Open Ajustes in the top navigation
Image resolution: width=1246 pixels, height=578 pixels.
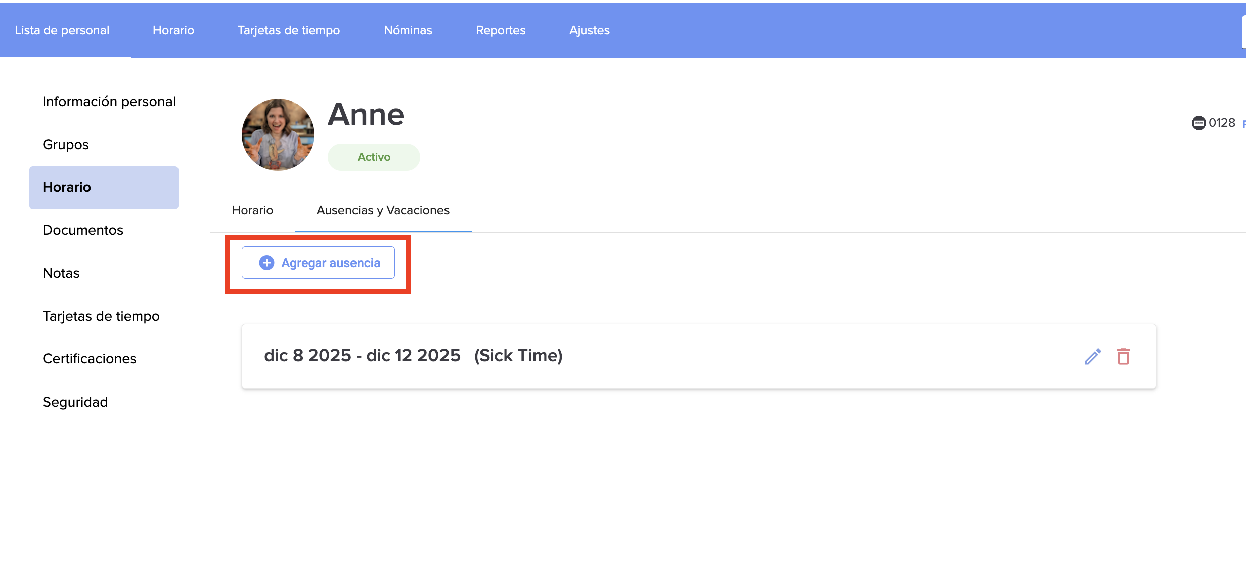tap(589, 30)
